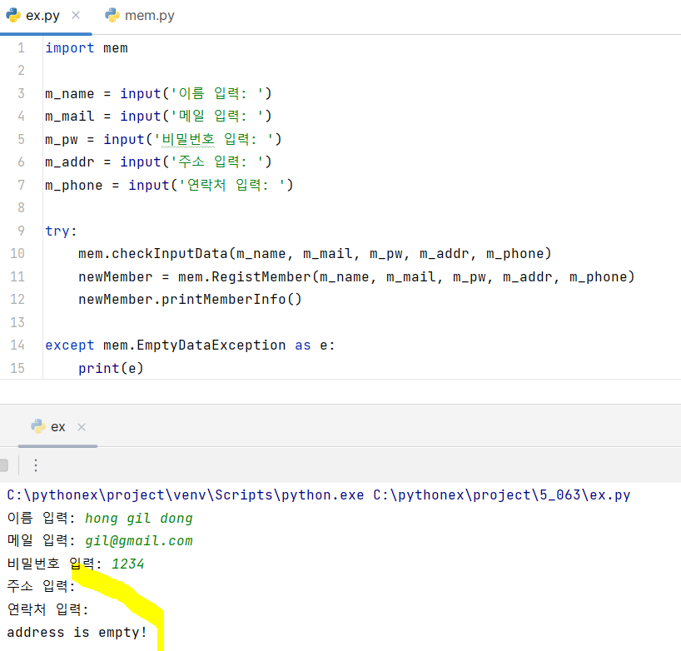
Task: Click line number 14 in the gutter
Action: (x=17, y=345)
